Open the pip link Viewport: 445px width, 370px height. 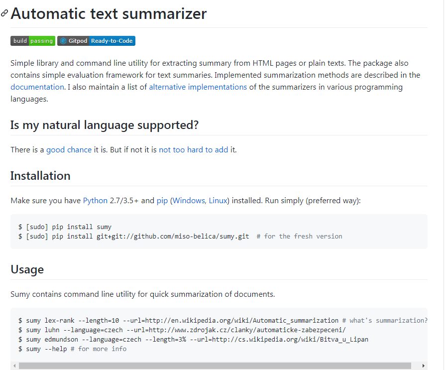tap(162, 201)
